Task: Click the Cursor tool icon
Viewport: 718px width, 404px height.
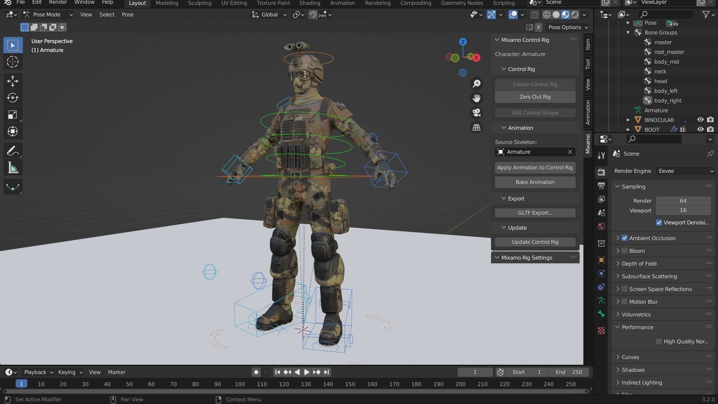Action: pos(13,62)
